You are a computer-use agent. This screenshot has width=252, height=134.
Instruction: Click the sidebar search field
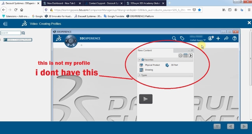click(10, 33)
